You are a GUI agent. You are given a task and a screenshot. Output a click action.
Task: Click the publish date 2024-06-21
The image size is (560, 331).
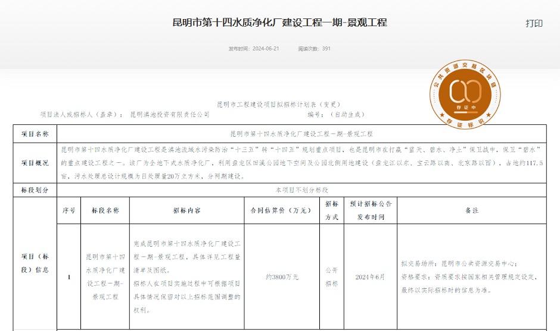pyautogui.click(x=266, y=49)
